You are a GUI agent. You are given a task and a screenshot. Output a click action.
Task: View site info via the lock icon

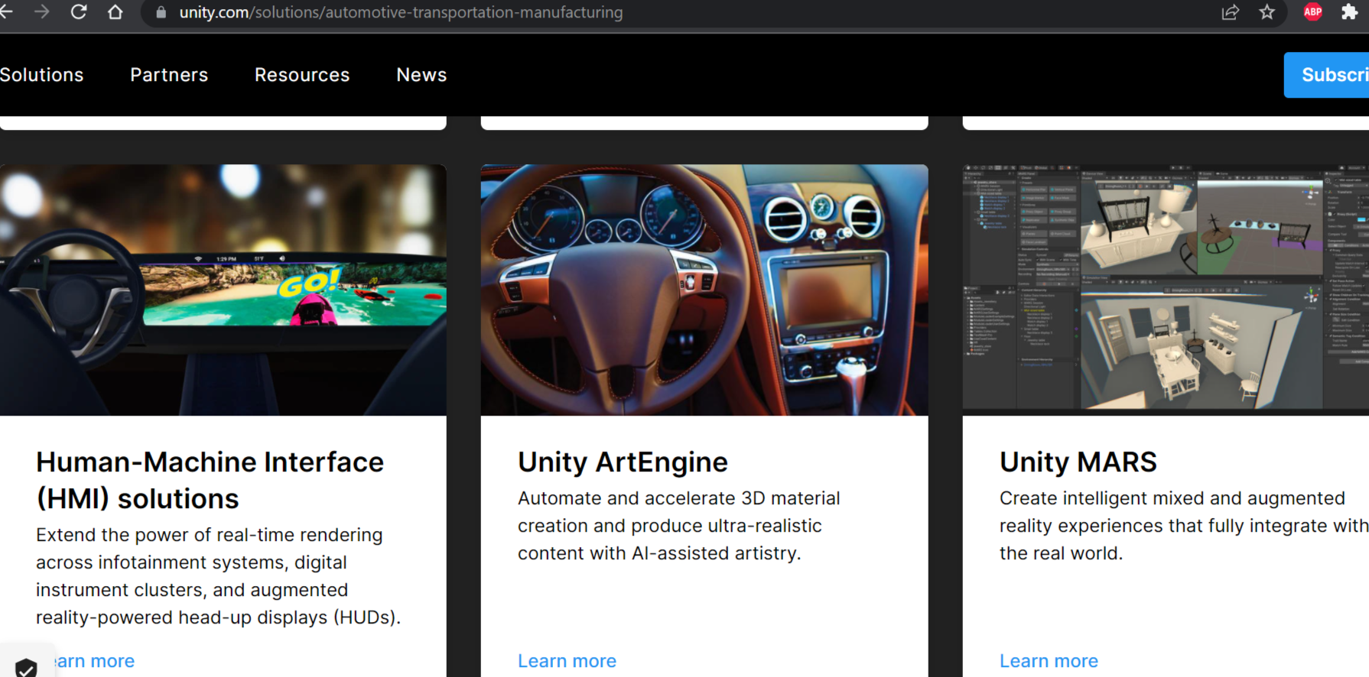tap(161, 12)
